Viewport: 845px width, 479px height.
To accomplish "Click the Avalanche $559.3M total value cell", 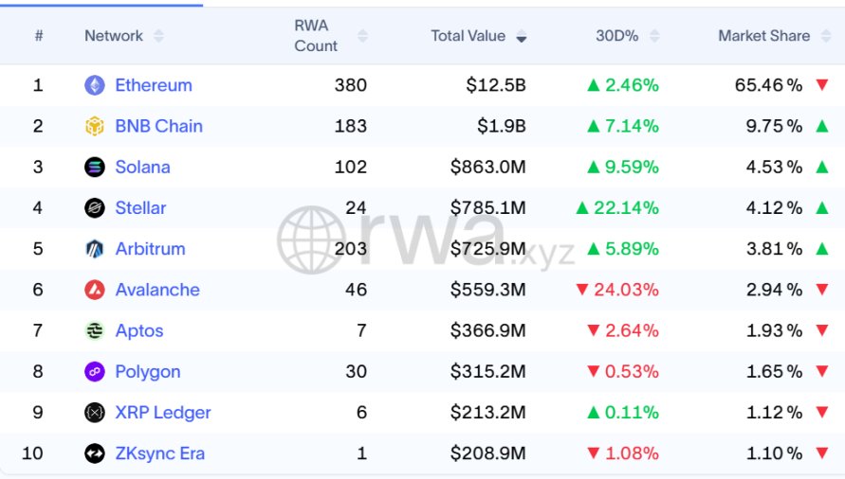I will point(487,290).
